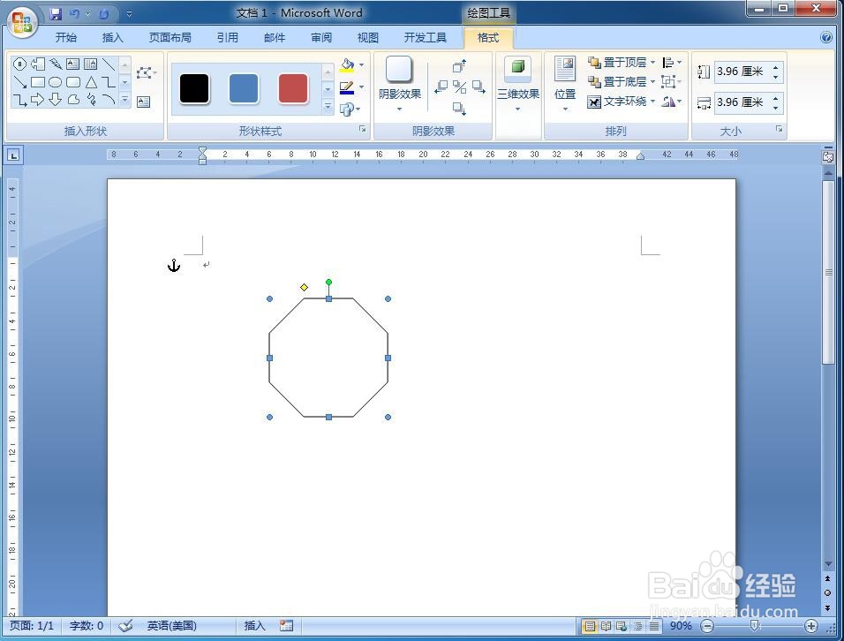Click the tab stop selector L button
Screen dimensions: 844x641
(x=13, y=155)
